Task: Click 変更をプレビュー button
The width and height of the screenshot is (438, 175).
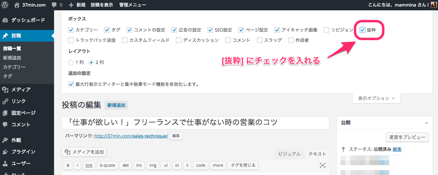Action: tap(407, 137)
